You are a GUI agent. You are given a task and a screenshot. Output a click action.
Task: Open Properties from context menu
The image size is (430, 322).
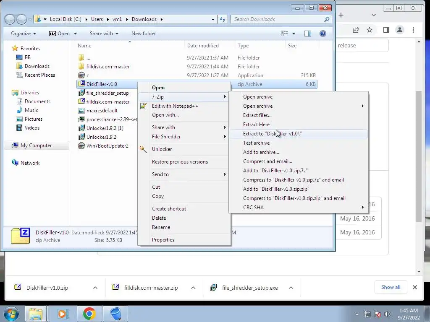(184, 240)
